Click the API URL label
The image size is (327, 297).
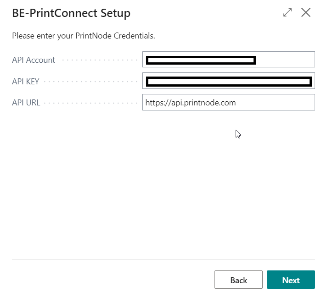coord(26,103)
